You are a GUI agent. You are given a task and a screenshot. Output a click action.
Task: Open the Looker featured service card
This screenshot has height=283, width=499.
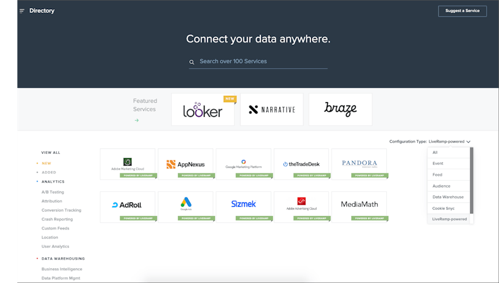coord(203,110)
